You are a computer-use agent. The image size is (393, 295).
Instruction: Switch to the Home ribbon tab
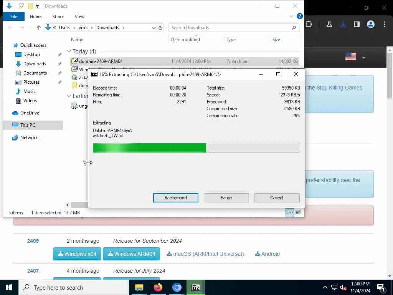click(36, 17)
